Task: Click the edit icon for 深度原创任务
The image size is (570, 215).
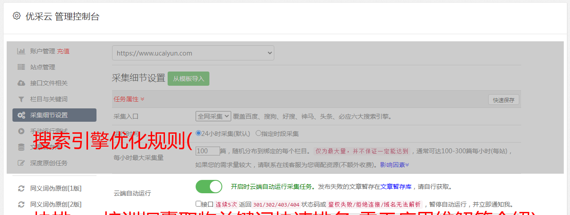Action: click(21, 163)
